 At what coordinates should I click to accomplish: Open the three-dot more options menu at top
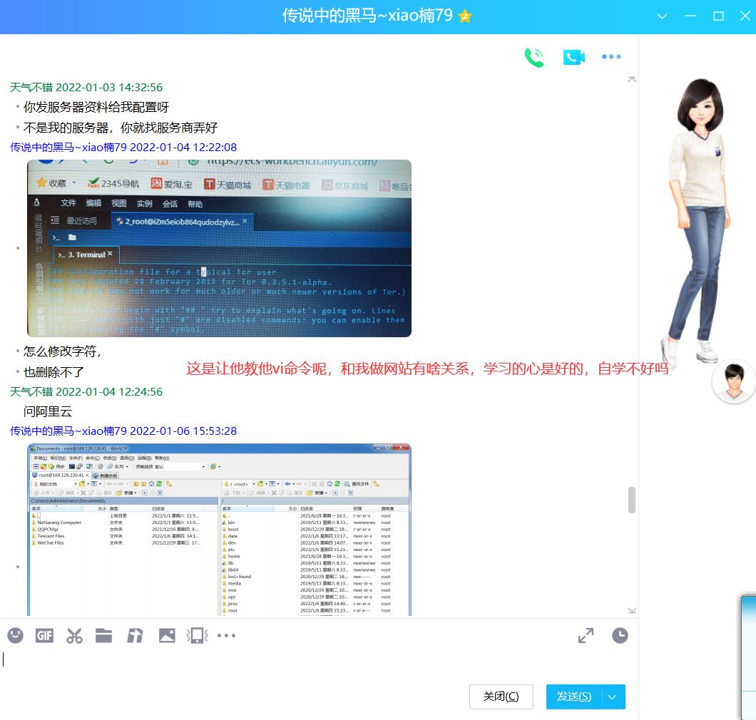click(x=611, y=57)
